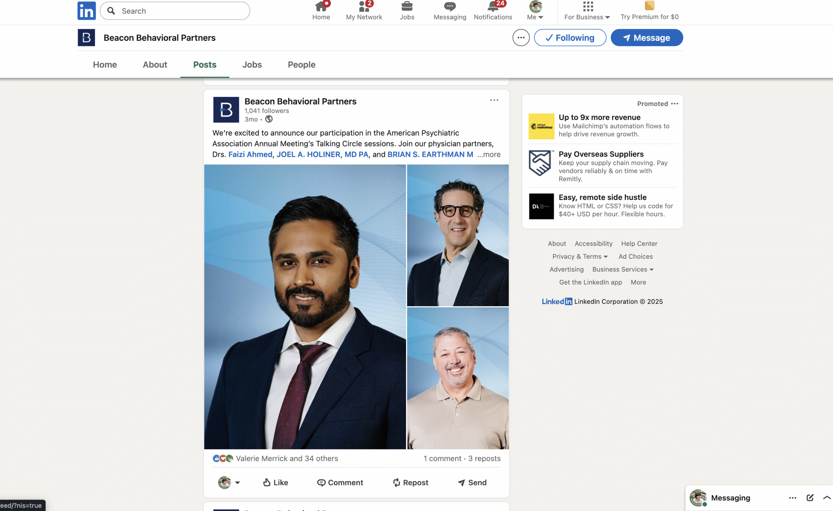The height and width of the screenshot is (511, 833).
Task: Open the Promoted ad options menu
Action: pyautogui.click(x=675, y=104)
